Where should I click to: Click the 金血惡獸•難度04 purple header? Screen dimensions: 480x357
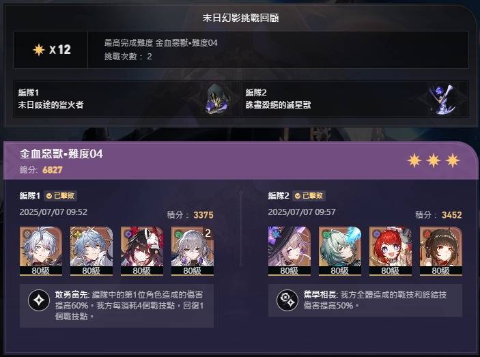240,160
